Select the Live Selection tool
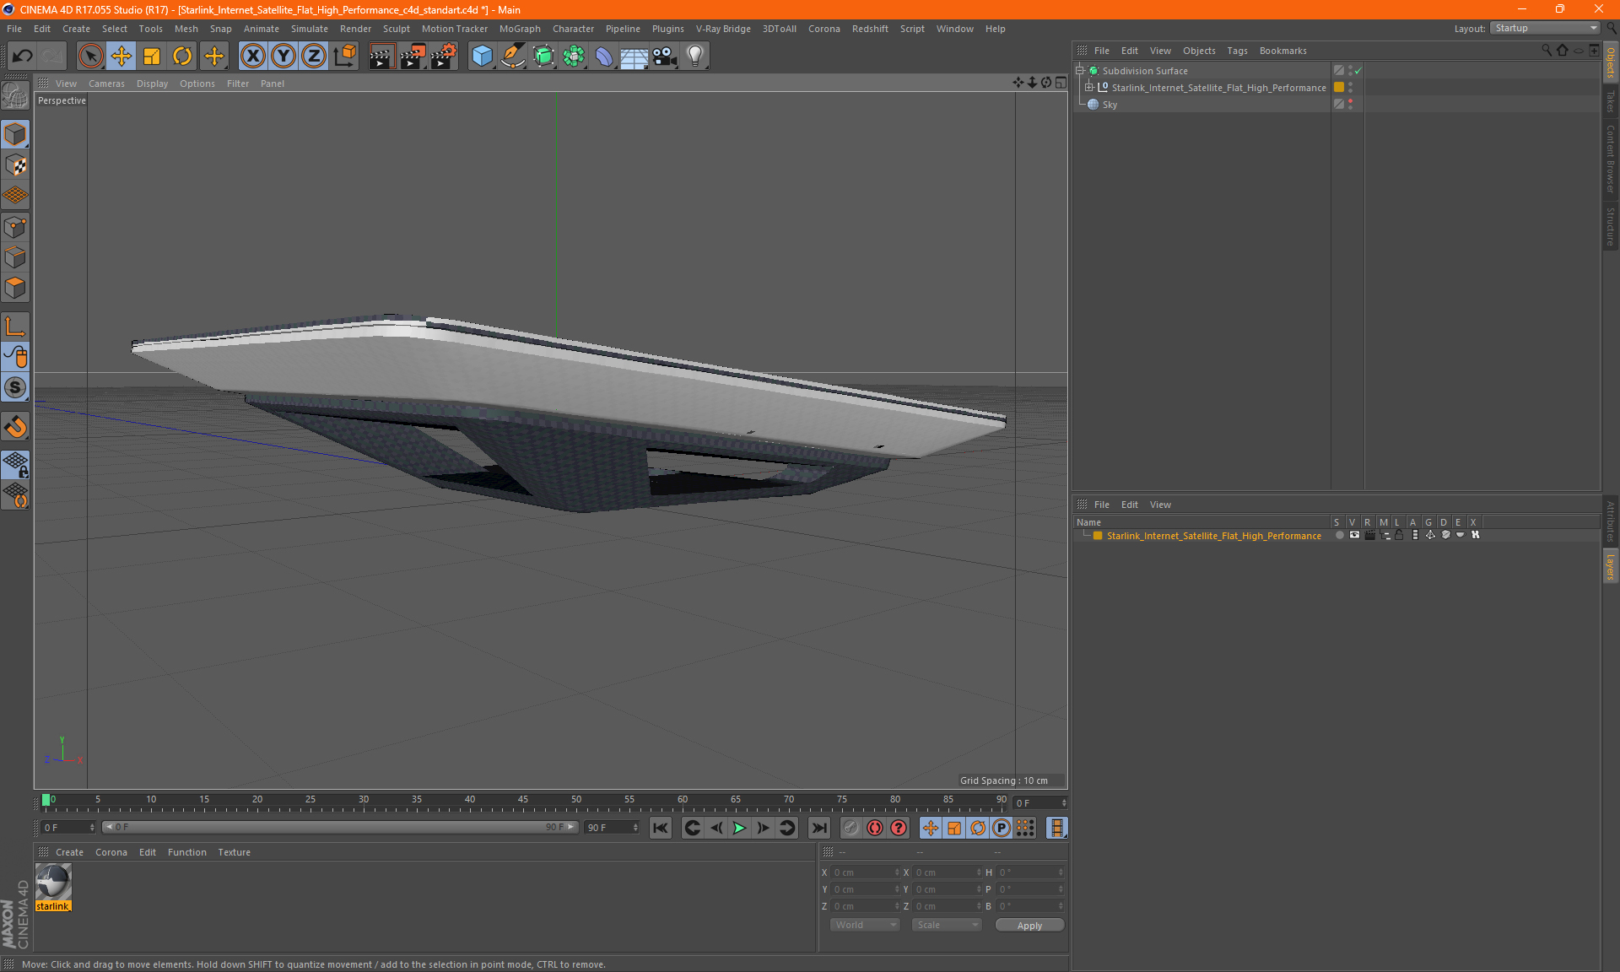1620x972 pixels. click(x=90, y=57)
